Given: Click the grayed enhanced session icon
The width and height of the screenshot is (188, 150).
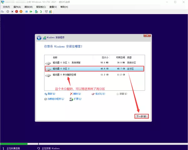Looking at the screenshot, I should click(x=46, y=12).
